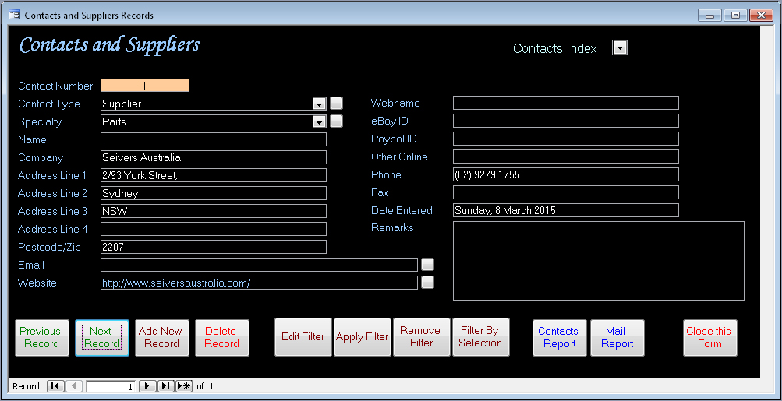Click inside the Remarks text box
Screen dimensions: 782x401
coord(599,261)
